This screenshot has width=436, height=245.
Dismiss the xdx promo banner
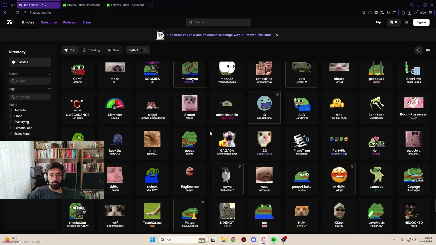pos(277,35)
